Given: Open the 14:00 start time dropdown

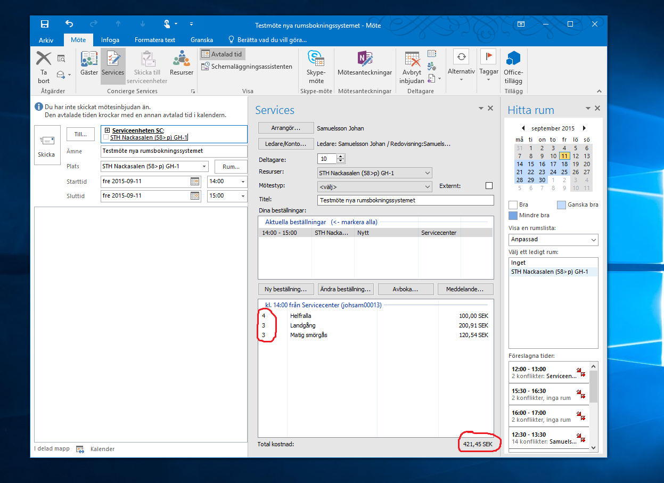Looking at the screenshot, I should [243, 182].
